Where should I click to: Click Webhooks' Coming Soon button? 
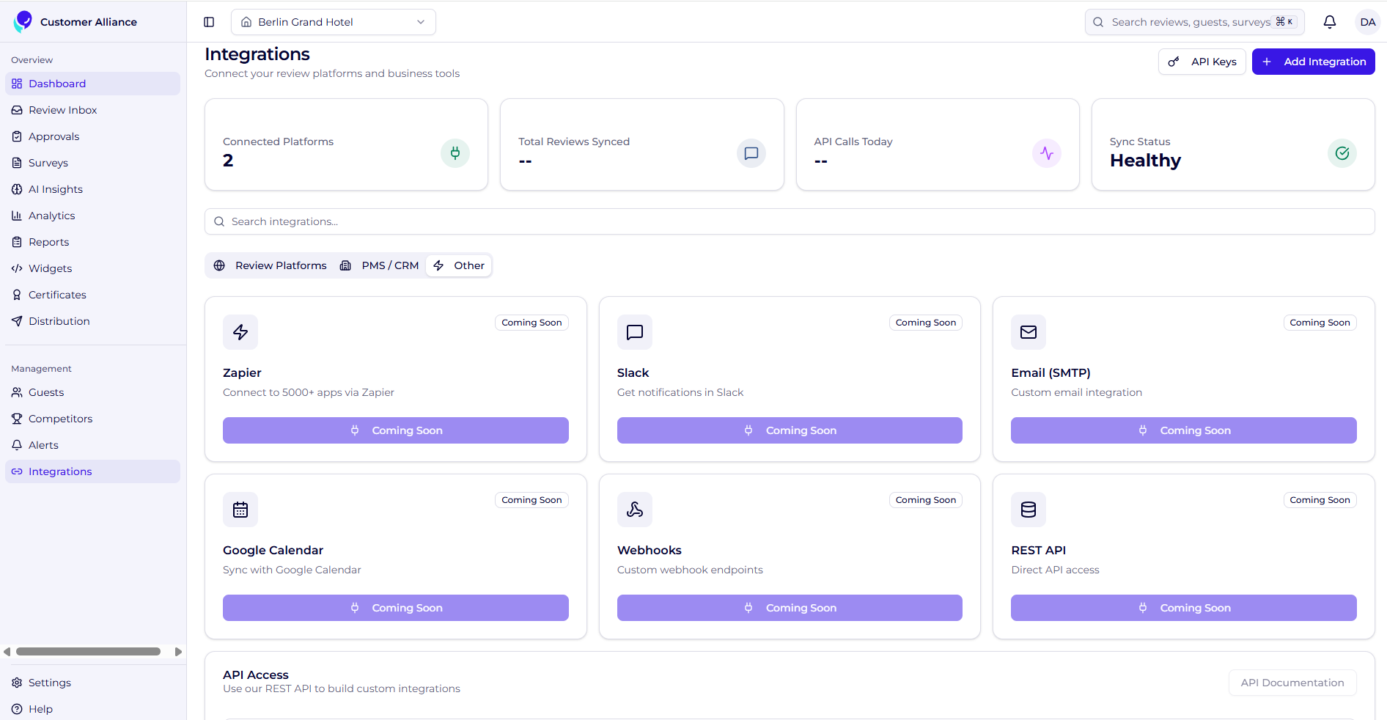pos(790,608)
